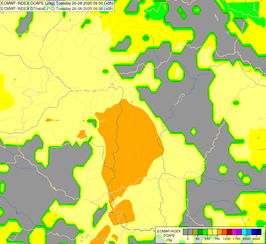The height and width of the screenshot is (244, 266).
Task: Click the legend value label '250'
Action: pyautogui.click(x=207, y=239)
